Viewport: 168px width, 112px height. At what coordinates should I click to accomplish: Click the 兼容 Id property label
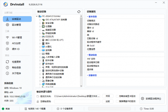coord(91,31)
